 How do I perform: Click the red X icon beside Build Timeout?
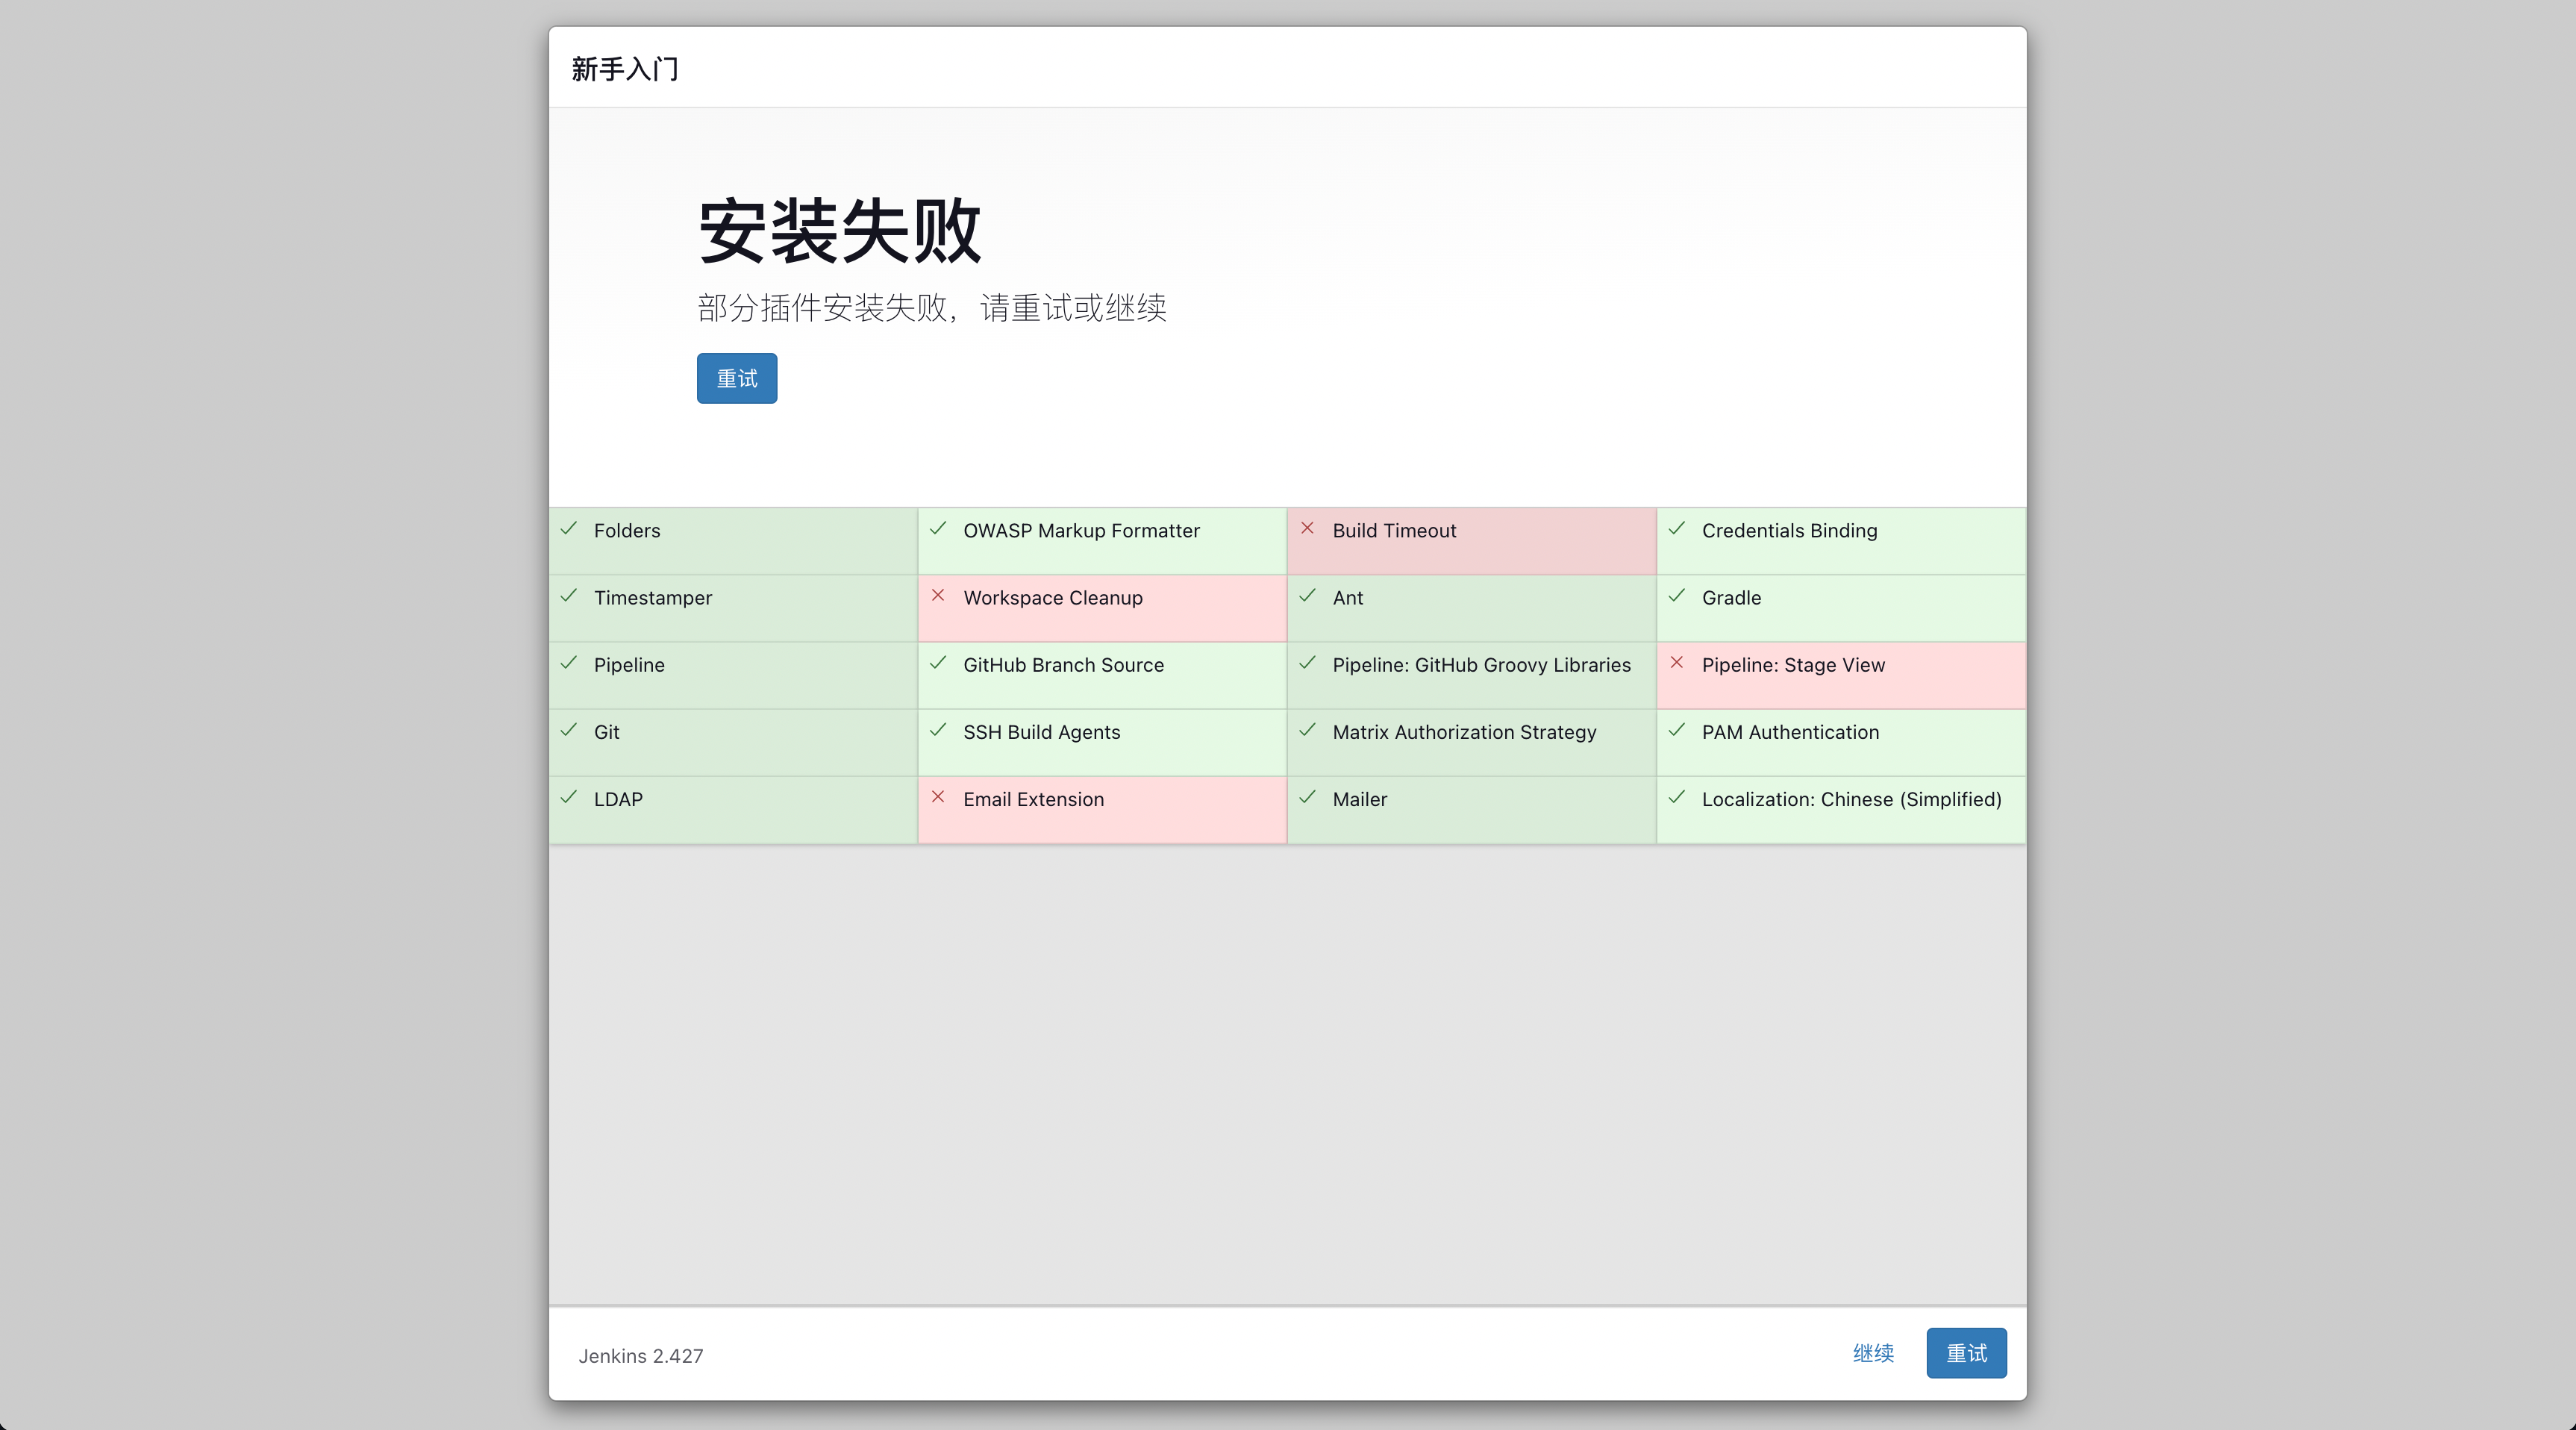pos(1307,528)
